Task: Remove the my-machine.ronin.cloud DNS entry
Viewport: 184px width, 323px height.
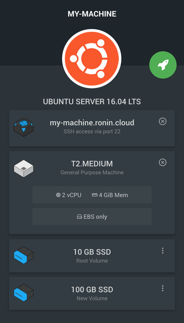Action: click(163, 121)
